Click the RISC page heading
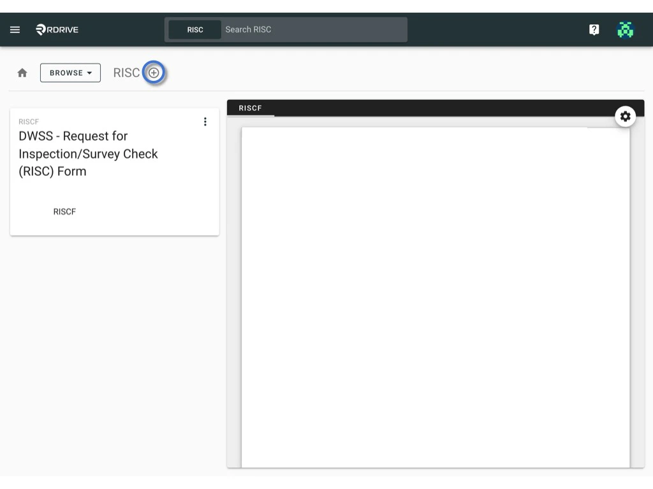The width and height of the screenshot is (653, 489). [125, 73]
